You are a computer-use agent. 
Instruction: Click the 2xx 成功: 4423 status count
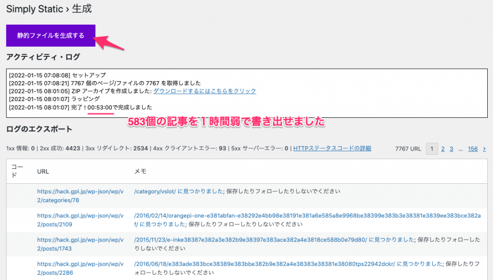coord(60,148)
